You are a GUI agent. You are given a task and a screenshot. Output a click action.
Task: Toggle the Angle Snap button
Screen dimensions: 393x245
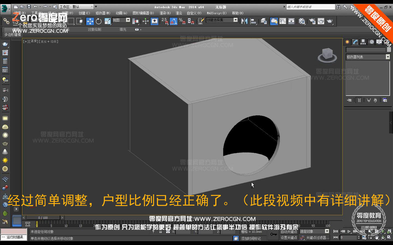click(x=174, y=21)
